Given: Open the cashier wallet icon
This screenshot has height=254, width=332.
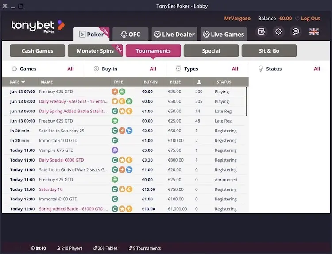Looking at the screenshot, I should click(261, 32).
